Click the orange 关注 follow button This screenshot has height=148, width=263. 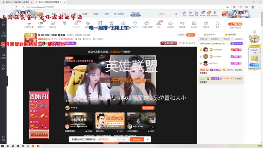[191, 35]
